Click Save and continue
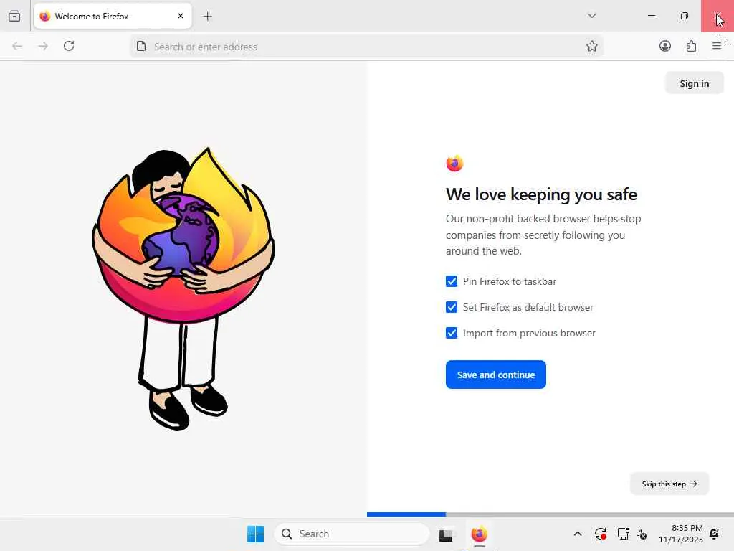Image resolution: width=734 pixels, height=551 pixels. [x=496, y=375]
